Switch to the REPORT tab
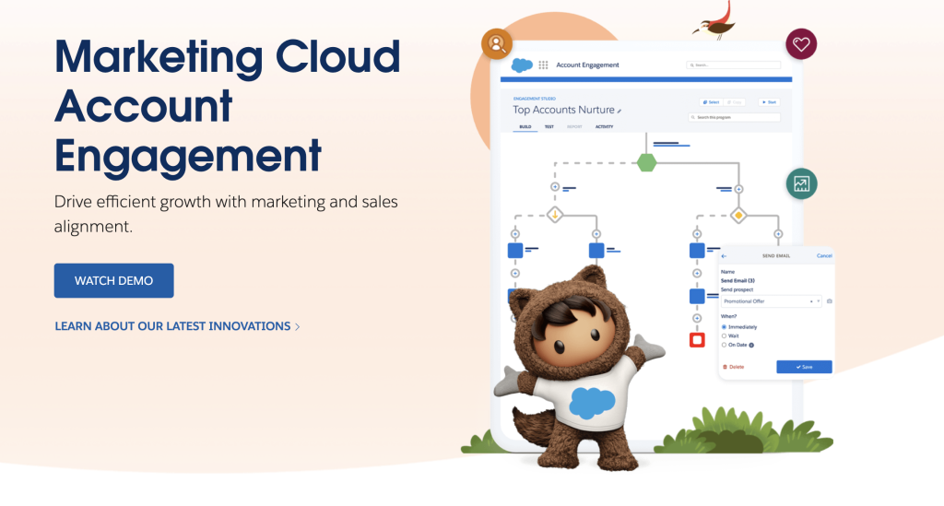The image size is (944, 506). coord(574,127)
